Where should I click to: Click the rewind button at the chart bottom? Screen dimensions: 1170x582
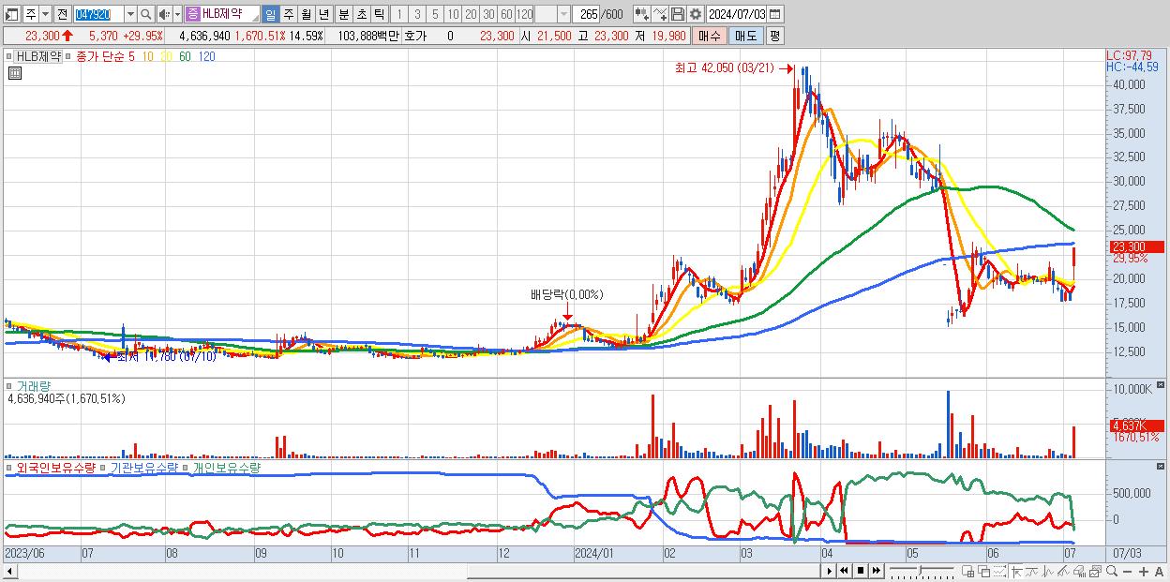[x=844, y=571]
